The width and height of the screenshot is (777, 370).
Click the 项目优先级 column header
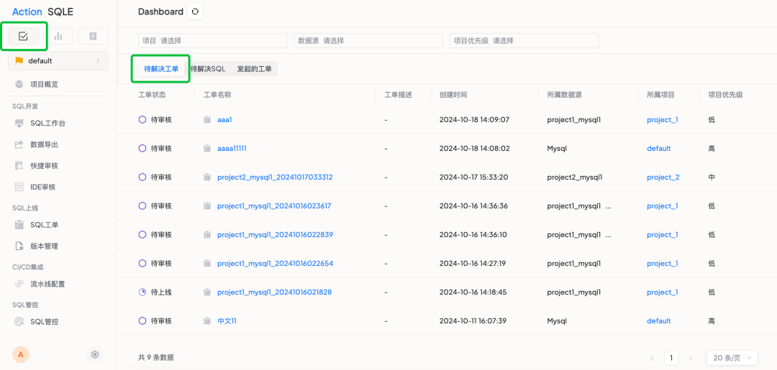click(725, 95)
